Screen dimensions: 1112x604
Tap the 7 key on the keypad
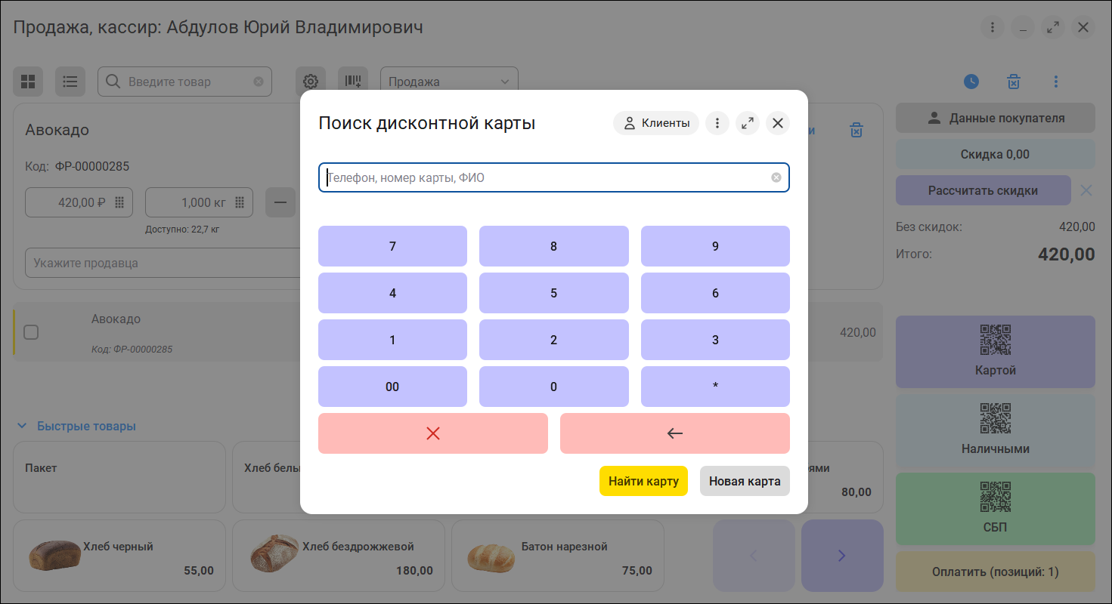pos(392,246)
